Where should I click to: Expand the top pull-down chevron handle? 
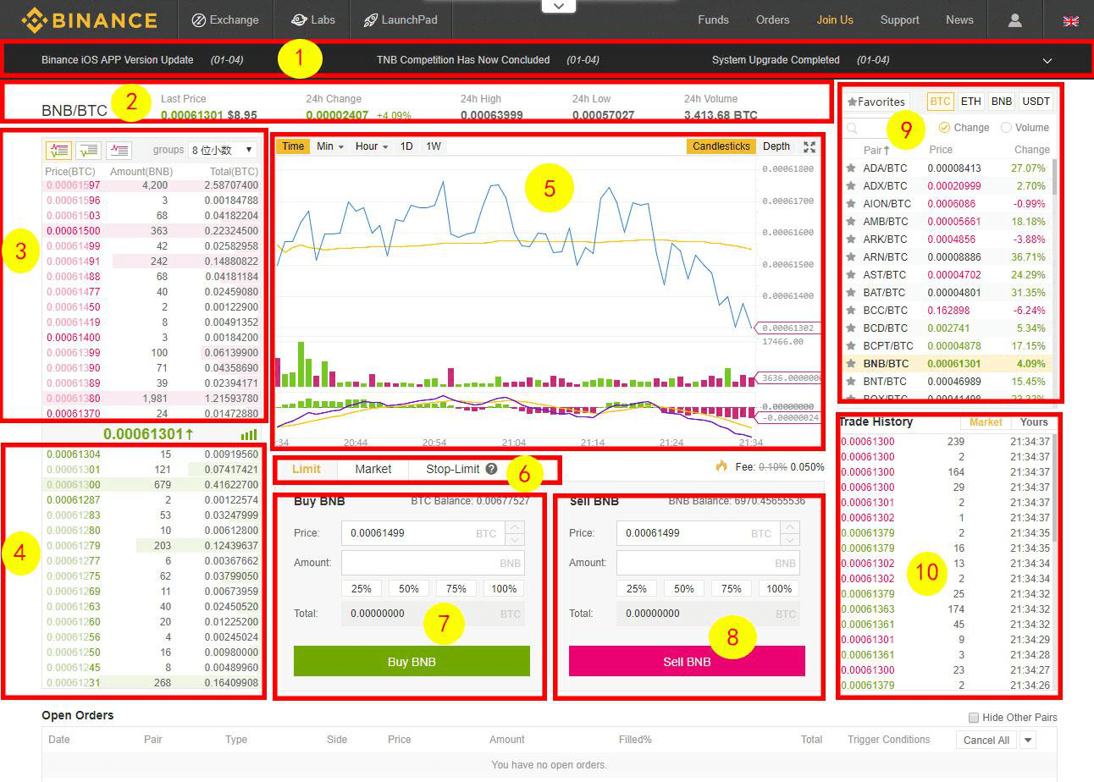point(558,6)
